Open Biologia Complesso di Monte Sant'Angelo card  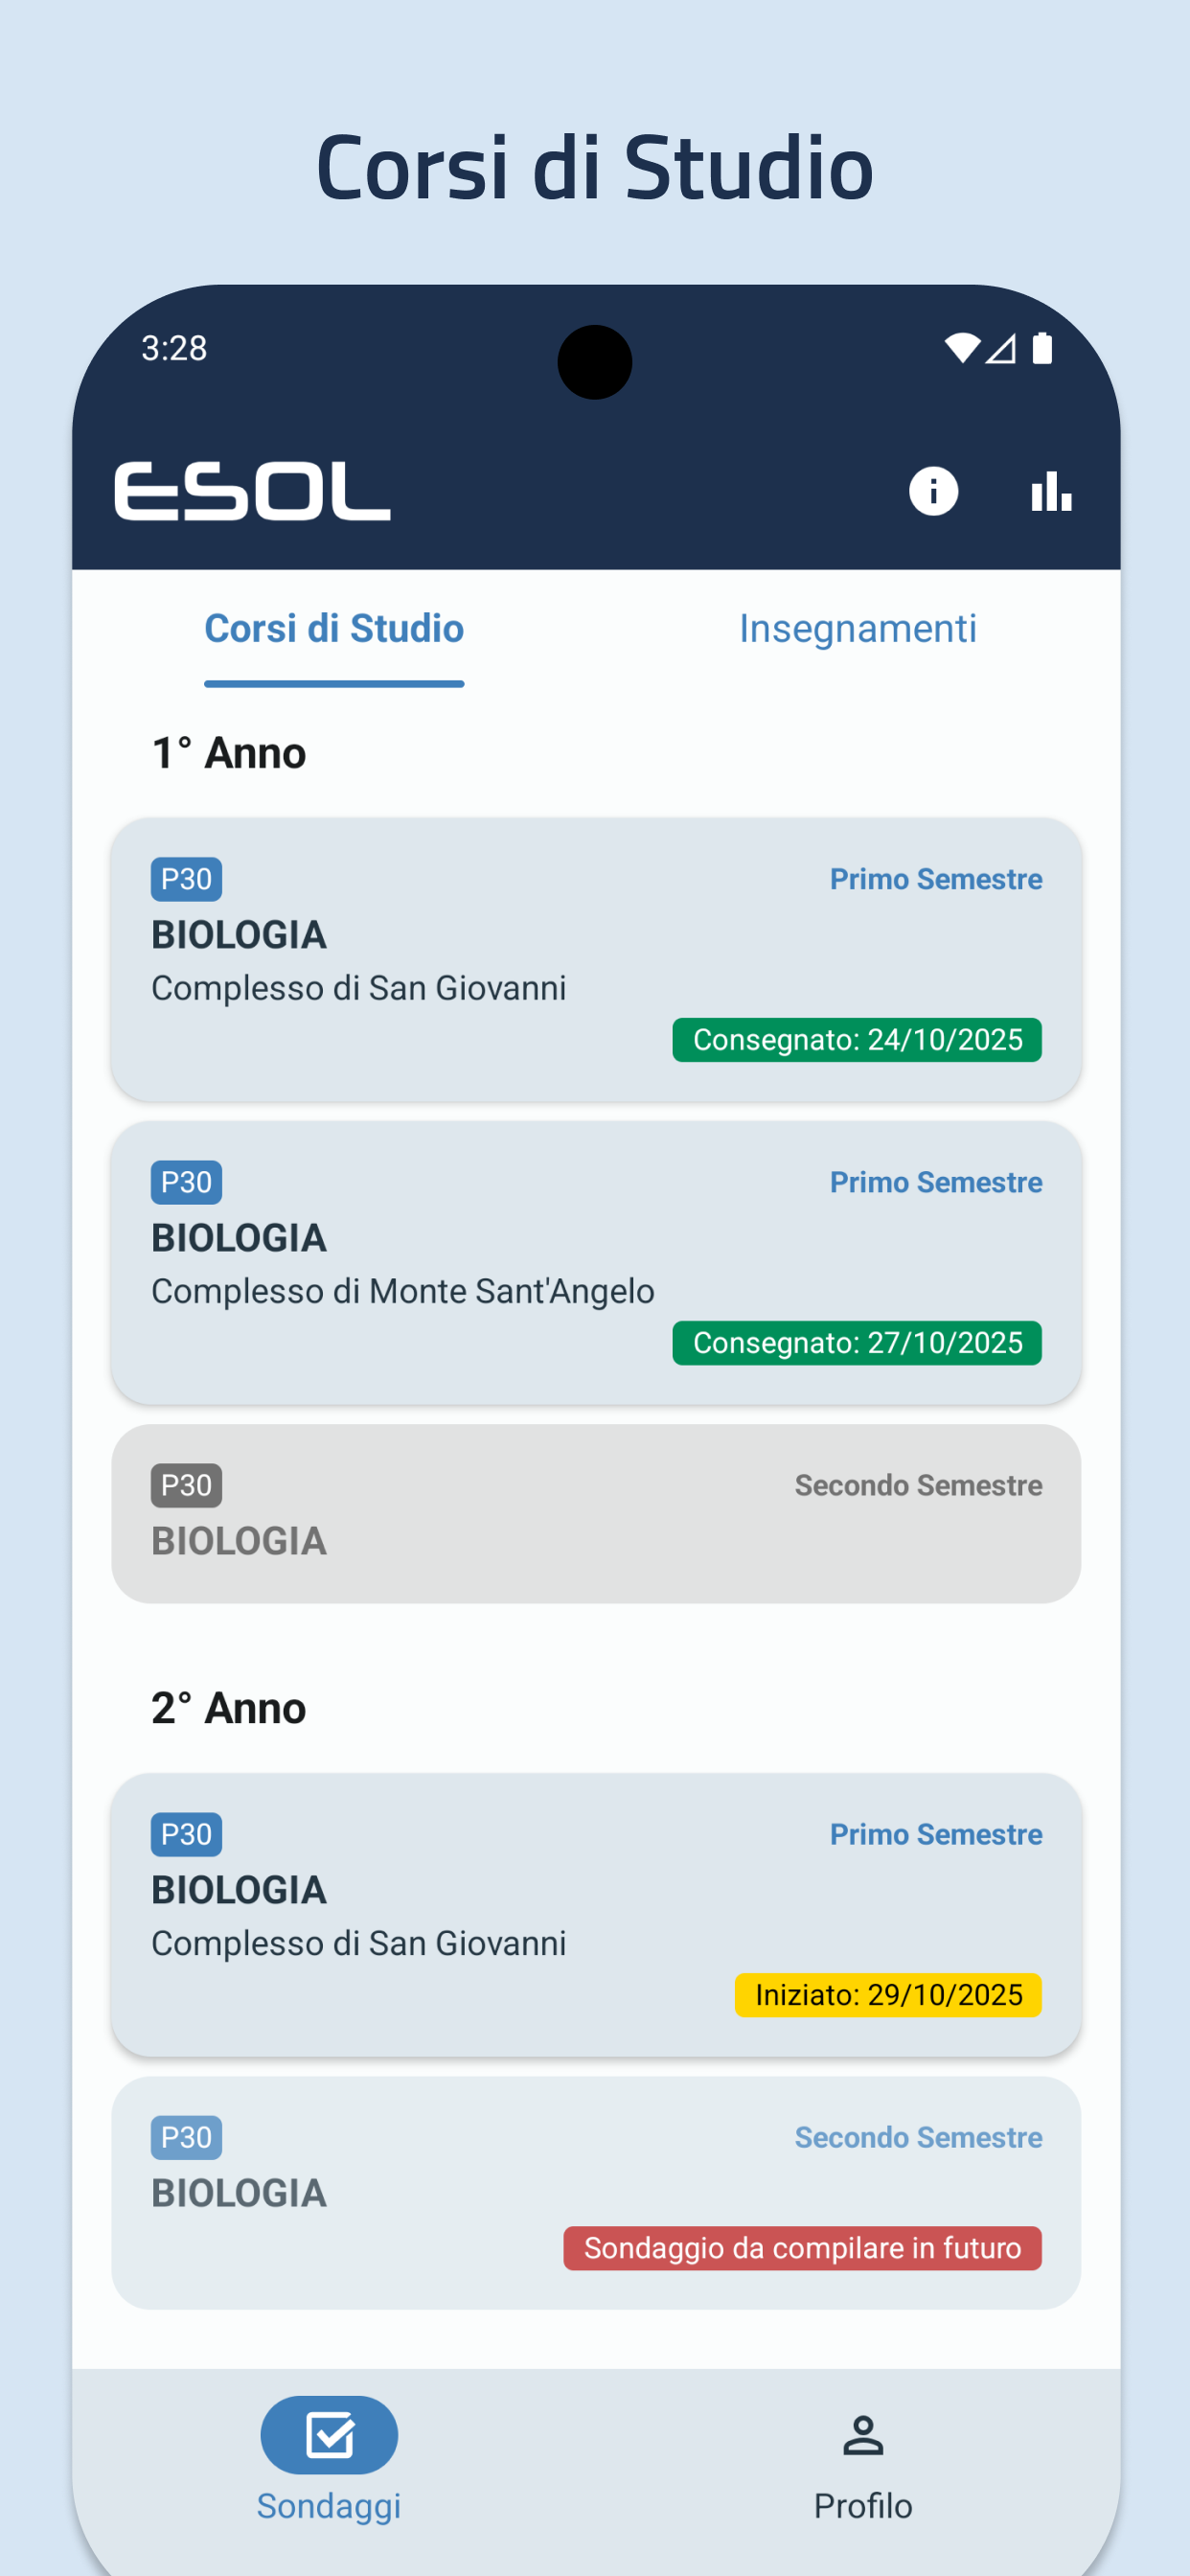coord(596,1262)
